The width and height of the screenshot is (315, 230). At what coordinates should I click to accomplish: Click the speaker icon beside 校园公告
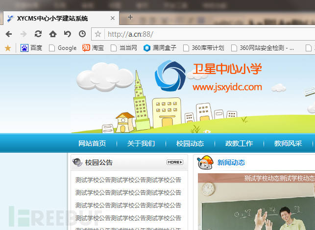(77, 162)
